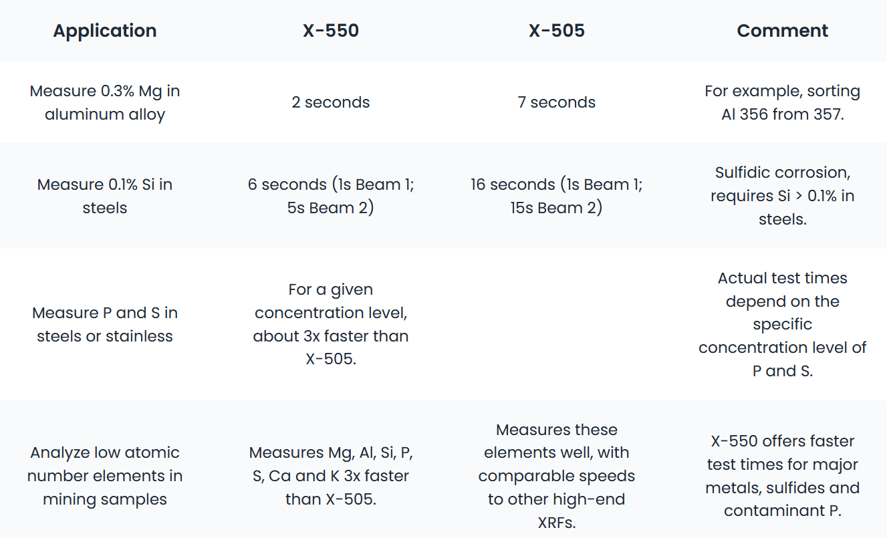
Task: Click the "Measure P and S in steels" cell
Action: click(x=105, y=324)
